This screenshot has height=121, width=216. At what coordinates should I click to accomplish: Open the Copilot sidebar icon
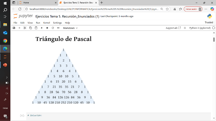click(x=212, y=9)
